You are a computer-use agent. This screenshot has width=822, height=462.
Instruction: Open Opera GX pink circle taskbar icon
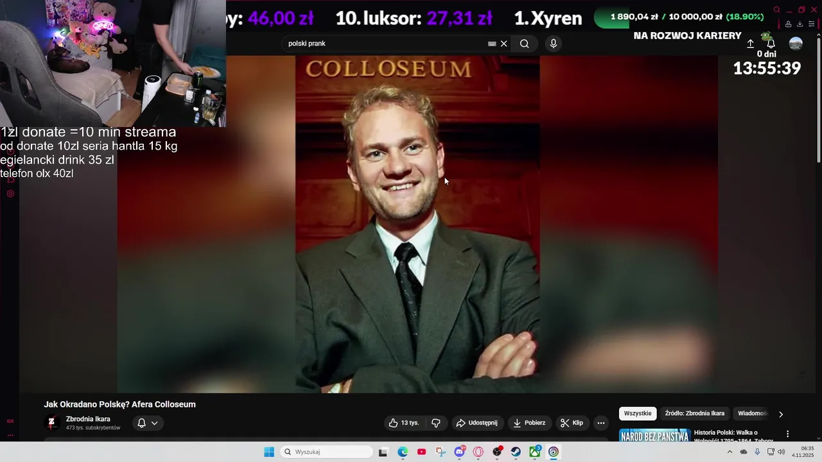pyautogui.click(x=478, y=452)
